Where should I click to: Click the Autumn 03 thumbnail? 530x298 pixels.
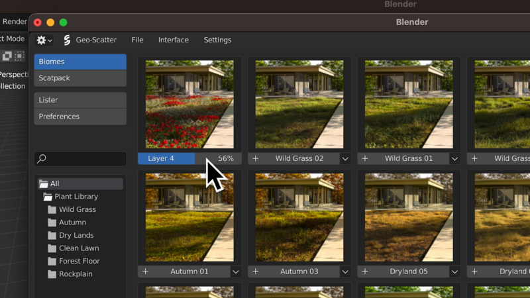click(x=299, y=218)
